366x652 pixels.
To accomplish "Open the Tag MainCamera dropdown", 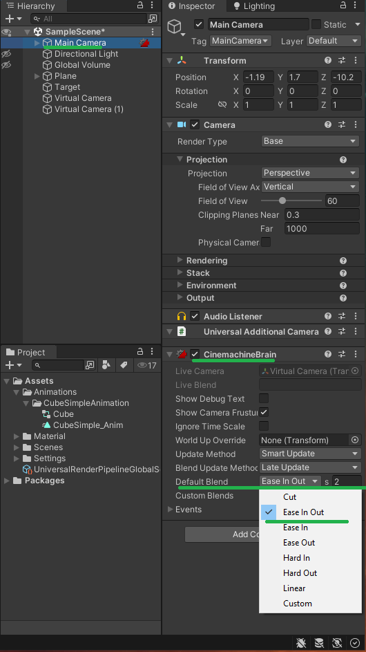I will pos(240,41).
